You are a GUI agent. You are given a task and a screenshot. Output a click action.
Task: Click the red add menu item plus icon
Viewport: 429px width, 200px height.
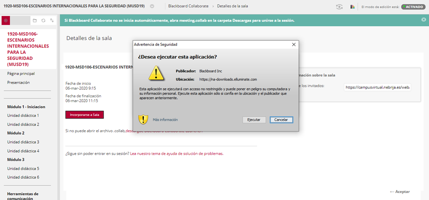(x=6, y=20)
